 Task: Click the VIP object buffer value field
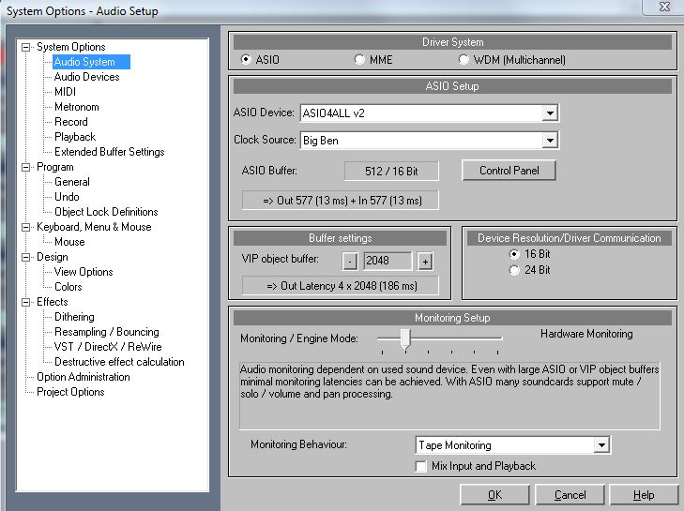388,261
